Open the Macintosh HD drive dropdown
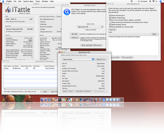The height and width of the screenshot is (135, 164). tap(90, 27)
